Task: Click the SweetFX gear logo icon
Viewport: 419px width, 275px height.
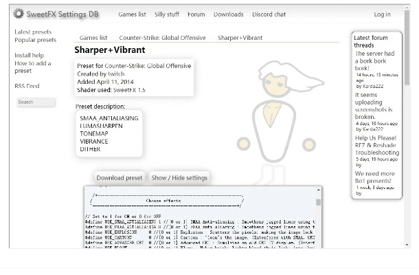Action: tap(19, 14)
